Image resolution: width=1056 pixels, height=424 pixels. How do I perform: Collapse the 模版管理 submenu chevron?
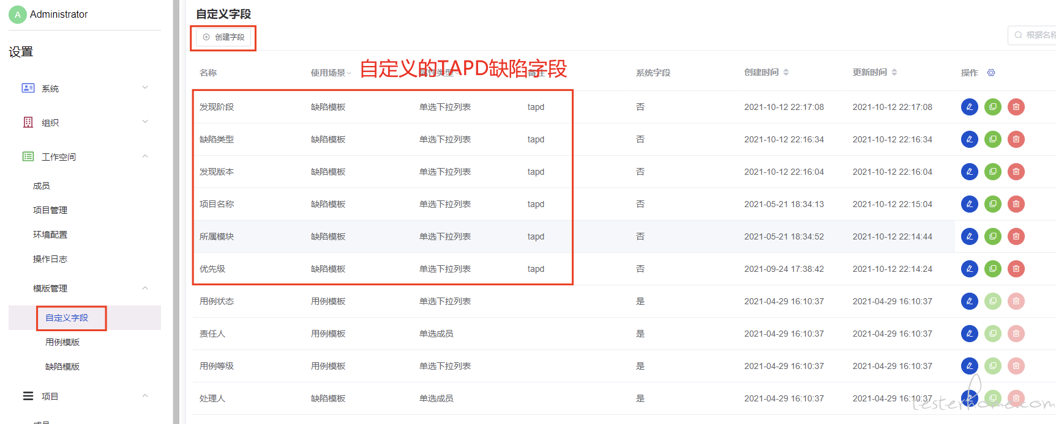pyautogui.click(x=145, y=288)
